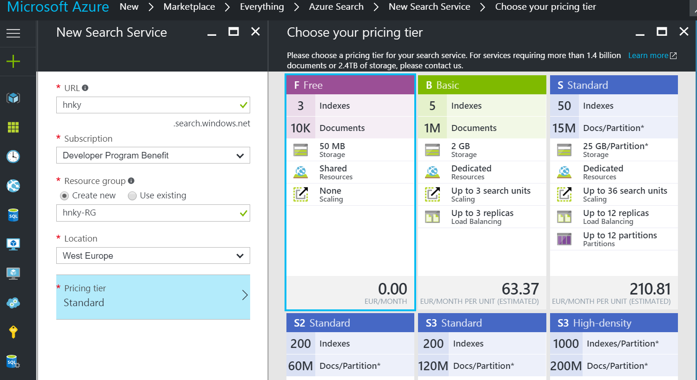Image resolution: width=697 pixels, height=380 pixels.
Task: Click the resource group name field hnky-RG
Action: (153, 213)
